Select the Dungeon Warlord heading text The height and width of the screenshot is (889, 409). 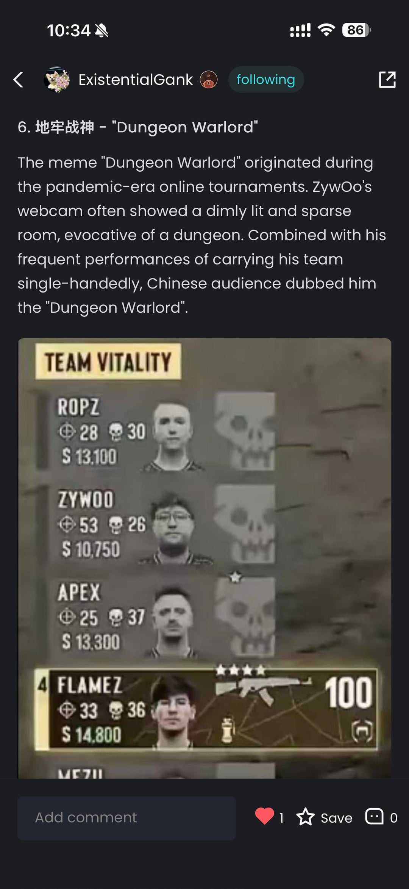[138, 127]
